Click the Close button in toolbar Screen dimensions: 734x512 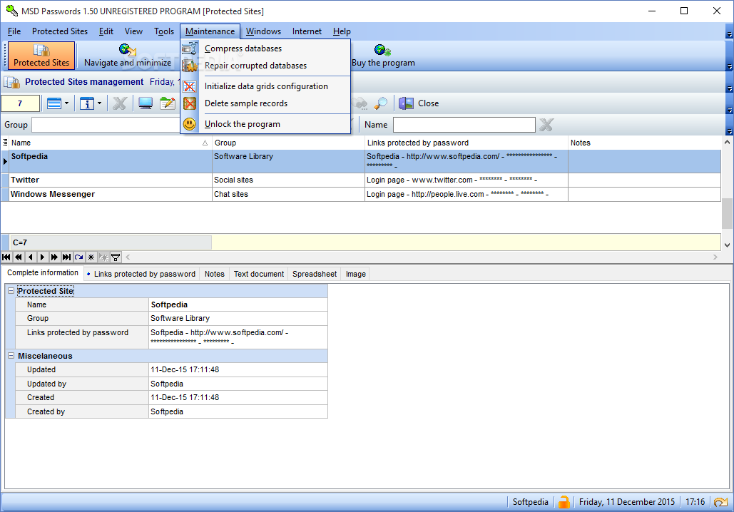click(419, 103)
